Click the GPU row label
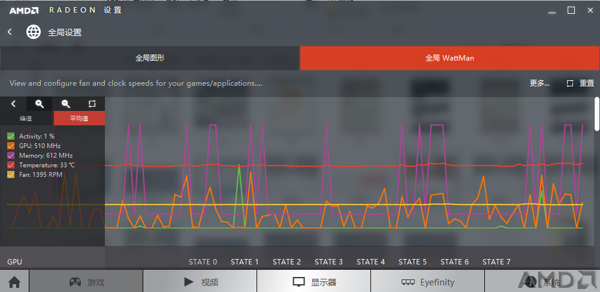The image size is (600, 292). (x=14, y=262)
